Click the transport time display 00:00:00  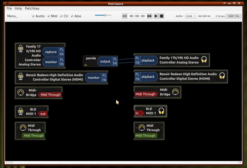click(x=137, y=16)
